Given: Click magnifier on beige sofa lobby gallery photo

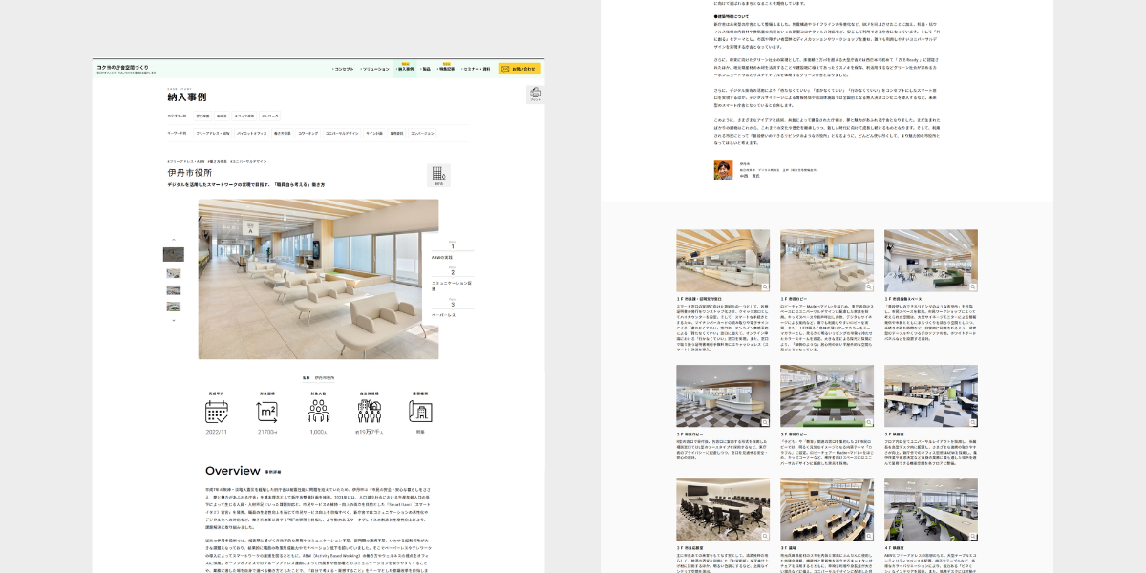Looking at the screenshot, I should point(869,286).
